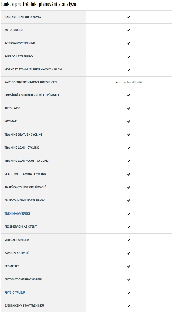Viewport: 173px width, 313px height.
Task: Click checkmark beside Intervalový trénink
Action: point(129,43)
